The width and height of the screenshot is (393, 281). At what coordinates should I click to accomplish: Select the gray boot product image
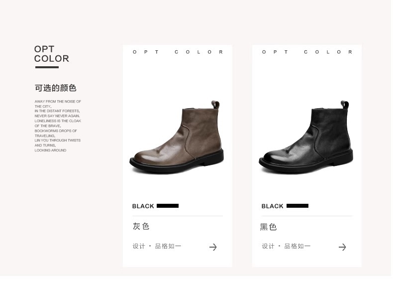[178, 138]
